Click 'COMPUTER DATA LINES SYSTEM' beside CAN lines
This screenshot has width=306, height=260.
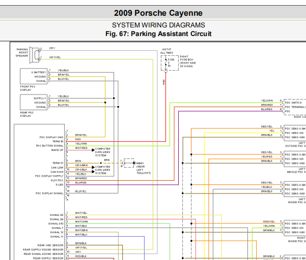(x=103, y=170)
